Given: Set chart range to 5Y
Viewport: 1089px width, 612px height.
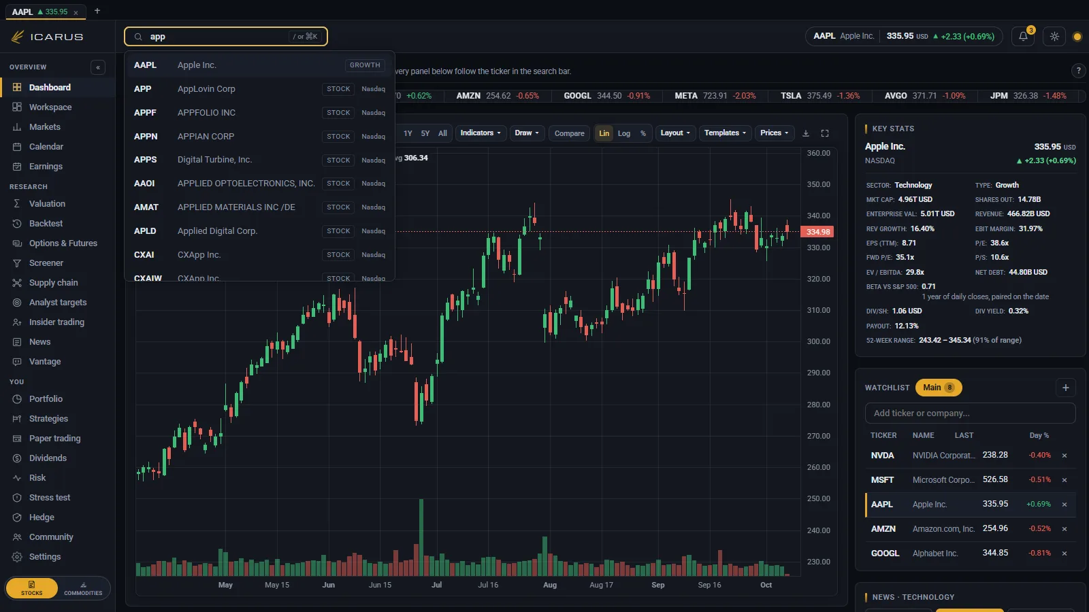Looking at the screenshot, I should click(x=425, y=133).
